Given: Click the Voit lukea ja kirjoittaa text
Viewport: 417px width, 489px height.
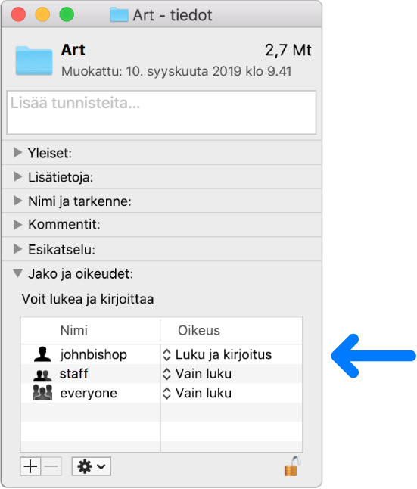Looking at the screenshot, I should click(x=88, y=299).
